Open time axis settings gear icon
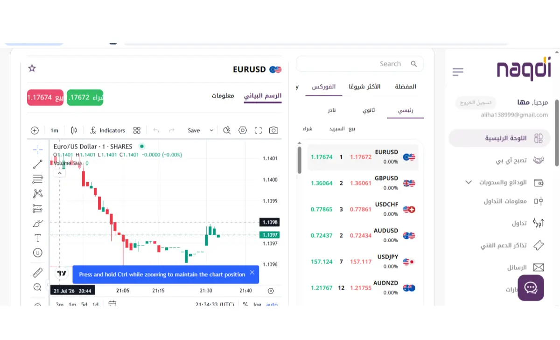 click(271, 291)
